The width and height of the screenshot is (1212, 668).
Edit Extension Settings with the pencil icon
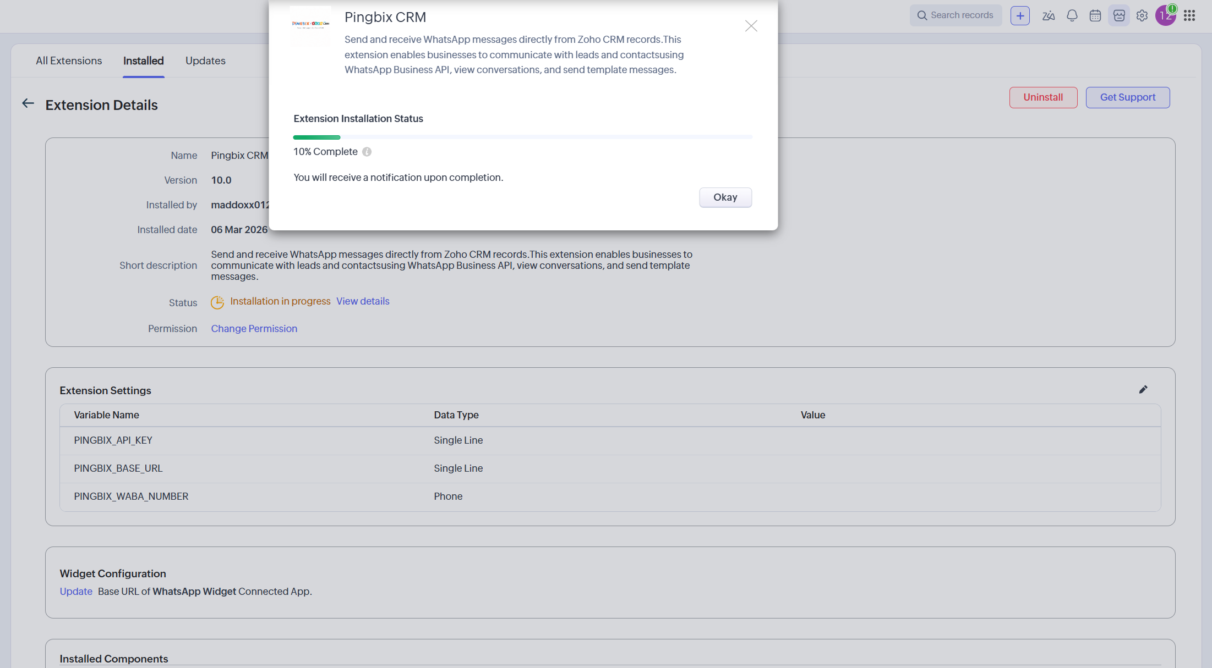click(1143, 389)
